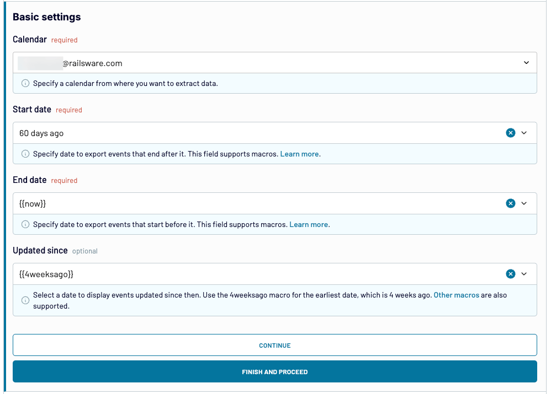Click the FINISH AND PROCEED button
Image resolution: width=551 pixels, height=394 pixels.
tap(275, 371)
